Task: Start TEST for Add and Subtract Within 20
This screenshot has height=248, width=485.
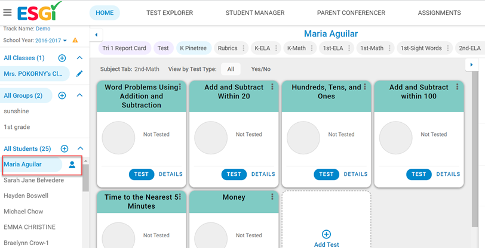Action: [x=234, y=174]
